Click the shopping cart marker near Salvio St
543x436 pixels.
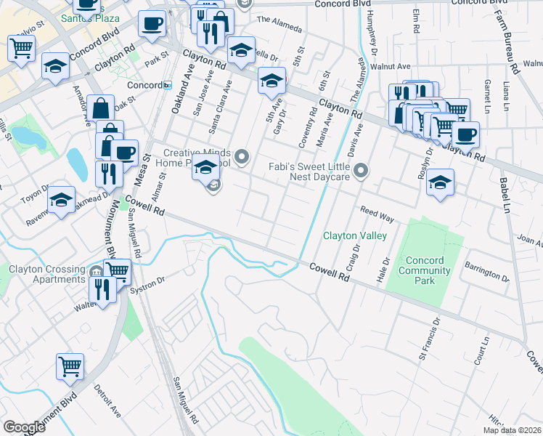(21, 49)
